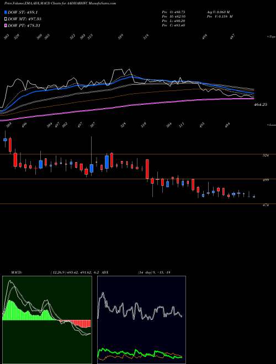Click the 539 top value label
This screenshot has height=364, width=276.
pos(120,37)
